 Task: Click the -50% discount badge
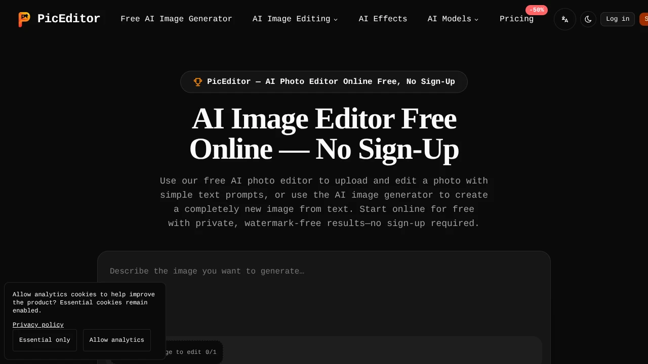tap(537, 10)
